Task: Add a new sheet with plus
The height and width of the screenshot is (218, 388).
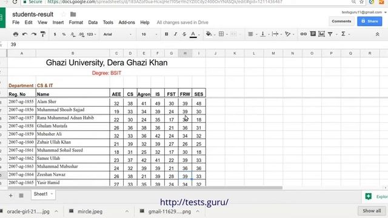Action: (x=11, y=196)
